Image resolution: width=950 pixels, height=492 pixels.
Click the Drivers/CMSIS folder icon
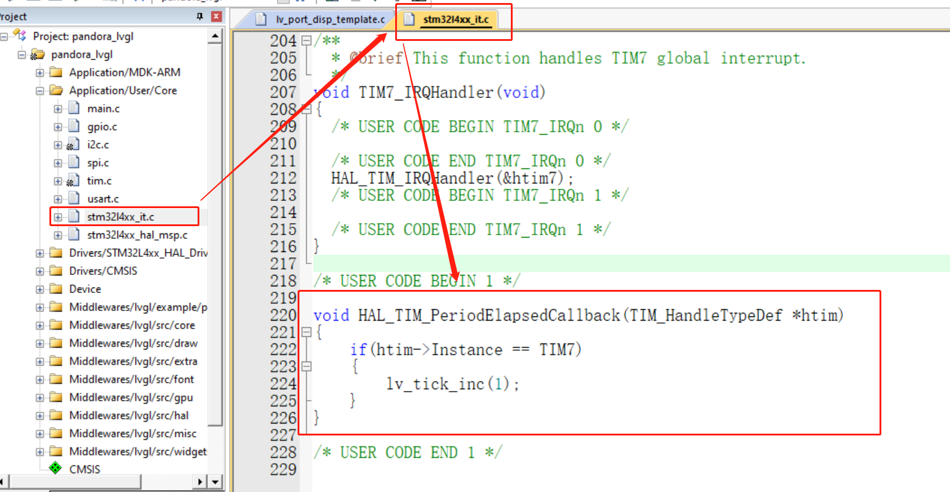[56, 271]
